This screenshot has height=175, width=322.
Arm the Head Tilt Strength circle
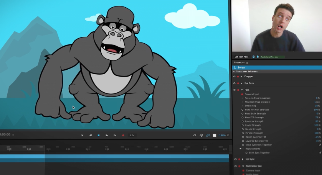[243, 118]
